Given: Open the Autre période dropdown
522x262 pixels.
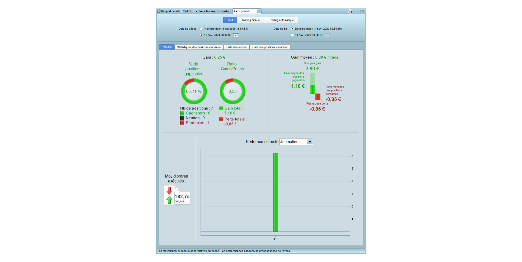Looking at the screenshot, I should (247, 11).
